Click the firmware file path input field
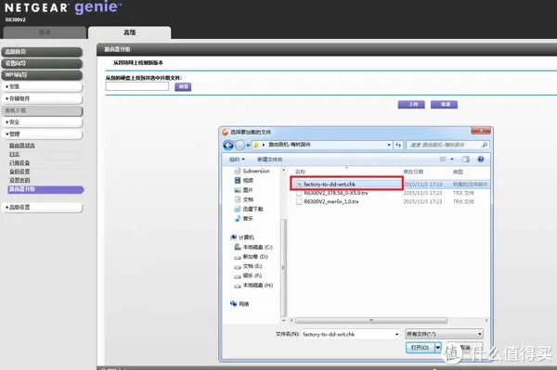Viewport: 557px width, 370px height. coord(137,86)
